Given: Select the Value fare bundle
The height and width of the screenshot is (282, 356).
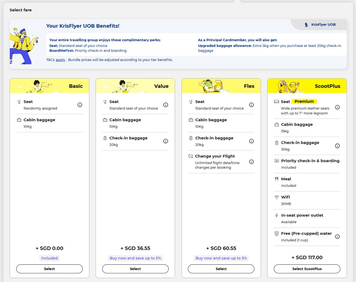Looking at the screenshot, I should (x=135, y=269).
